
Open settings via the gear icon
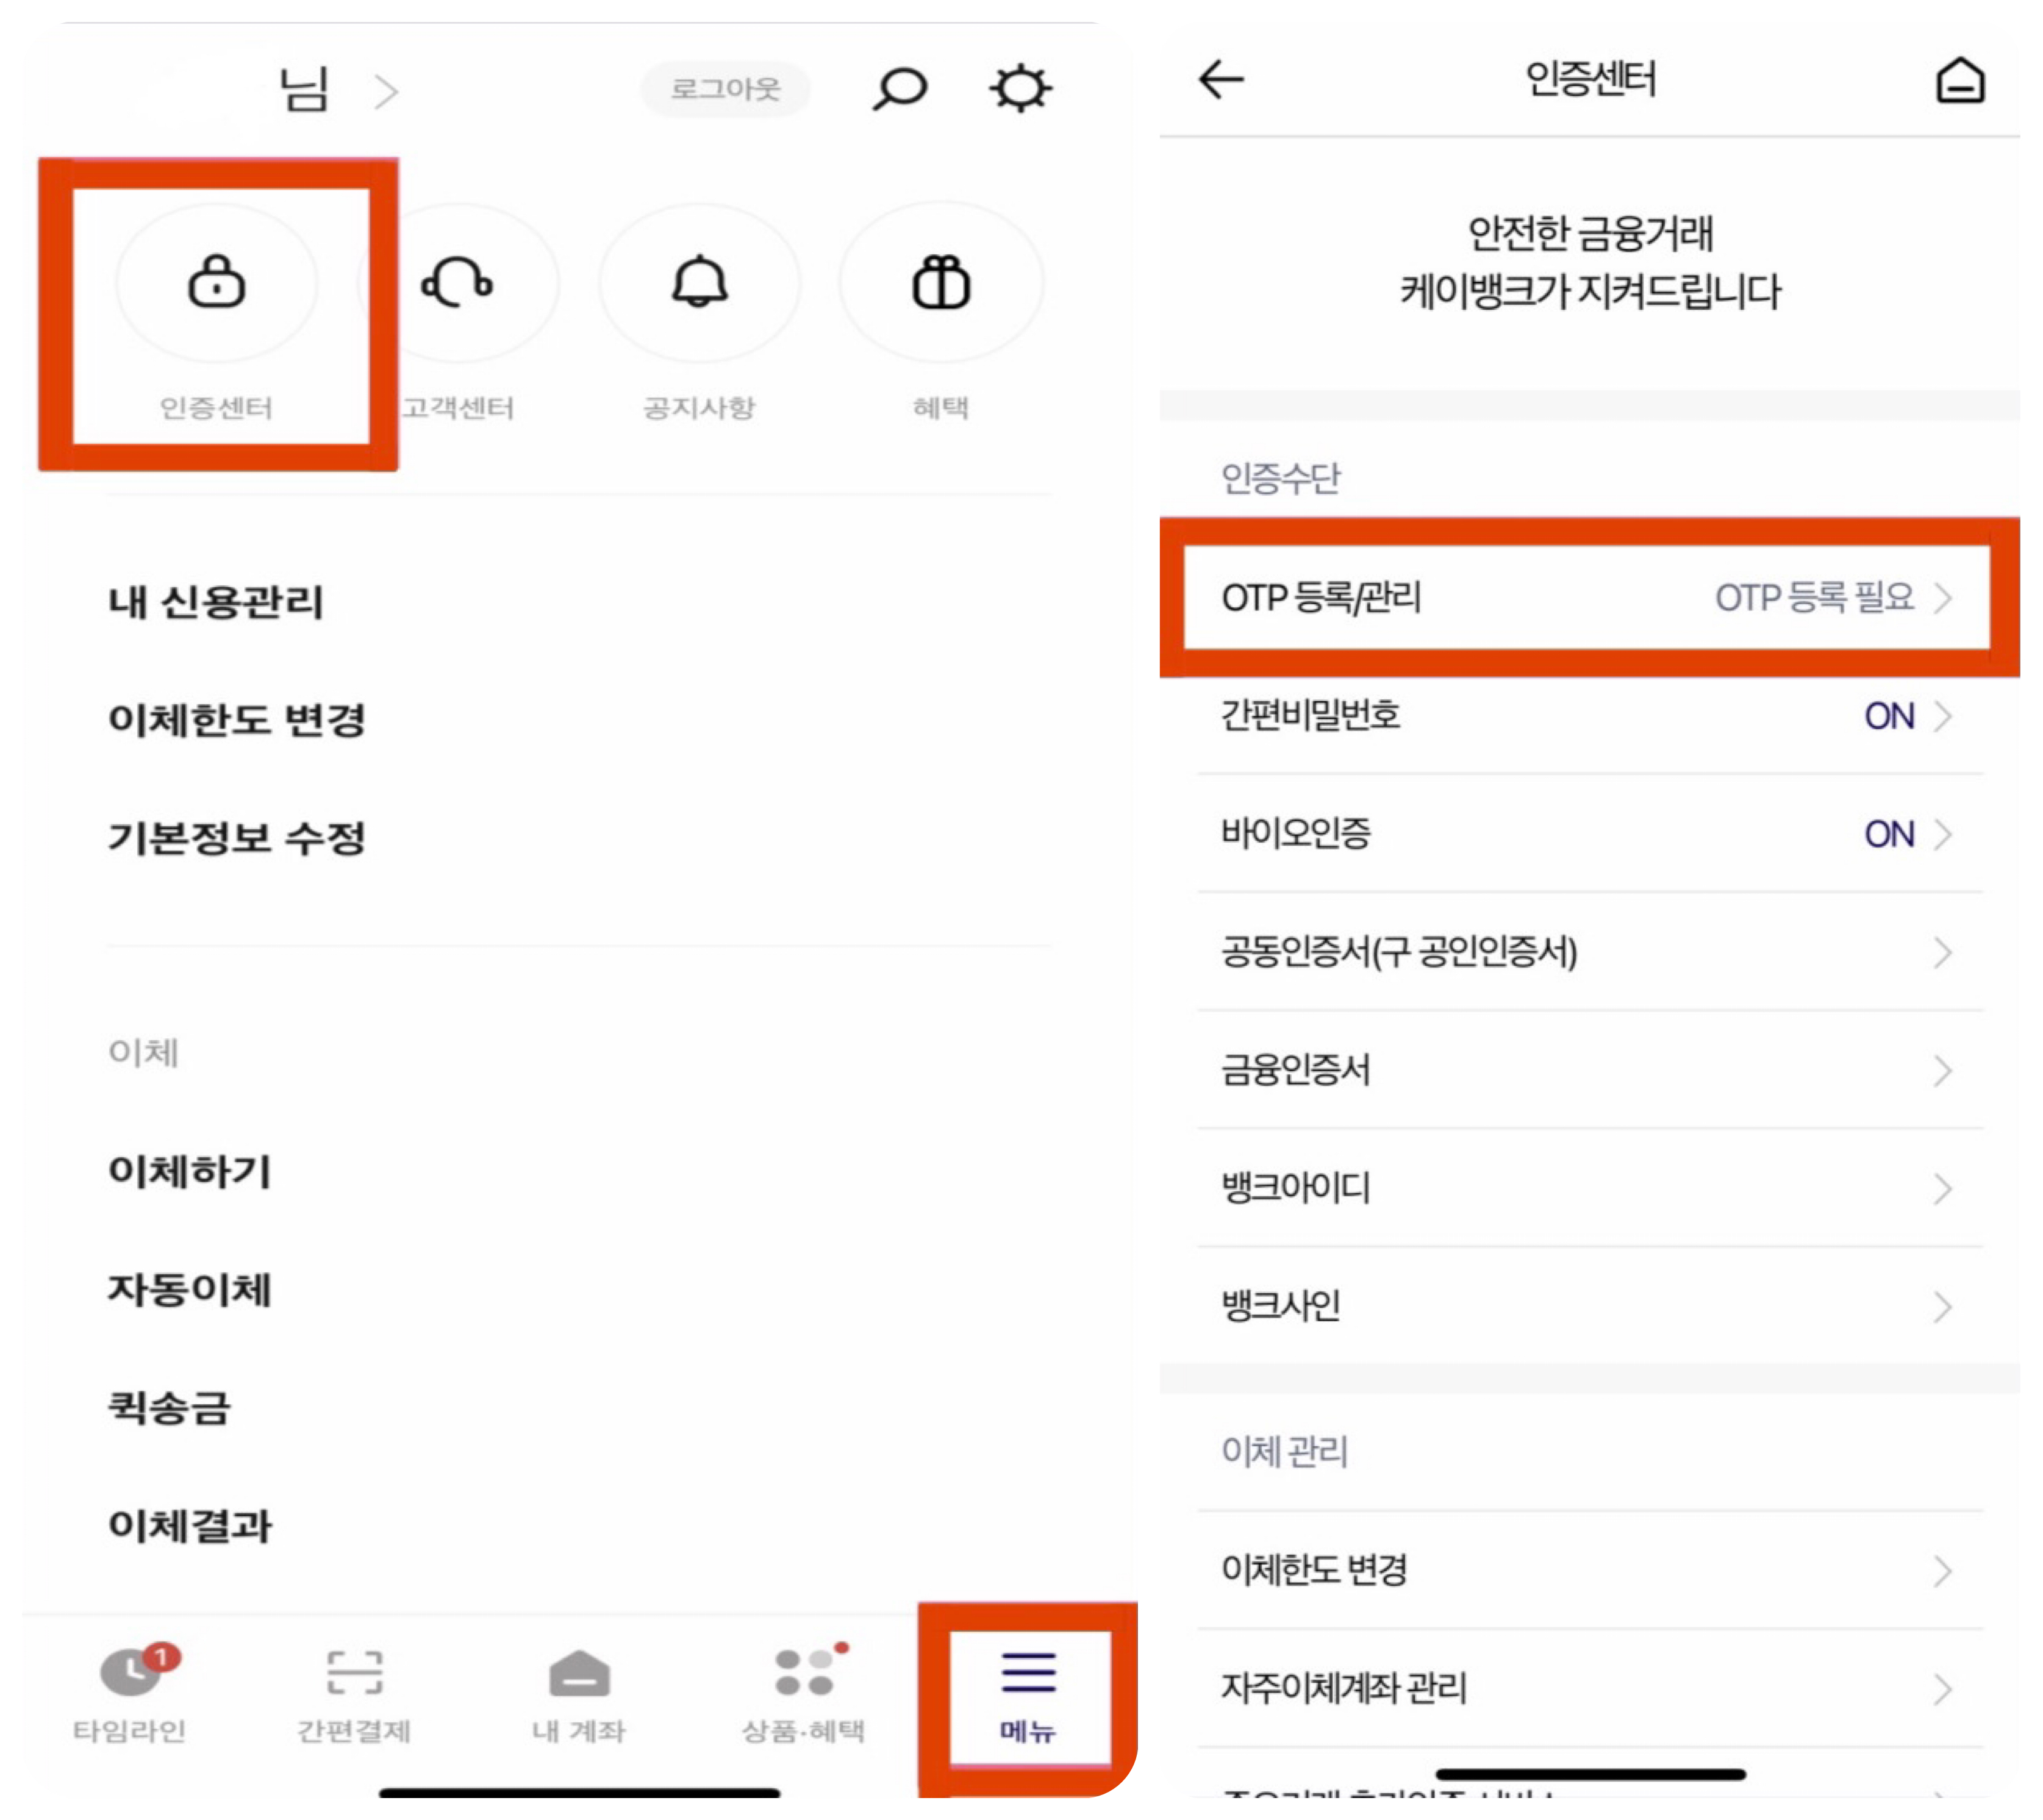click(1020, 88)
